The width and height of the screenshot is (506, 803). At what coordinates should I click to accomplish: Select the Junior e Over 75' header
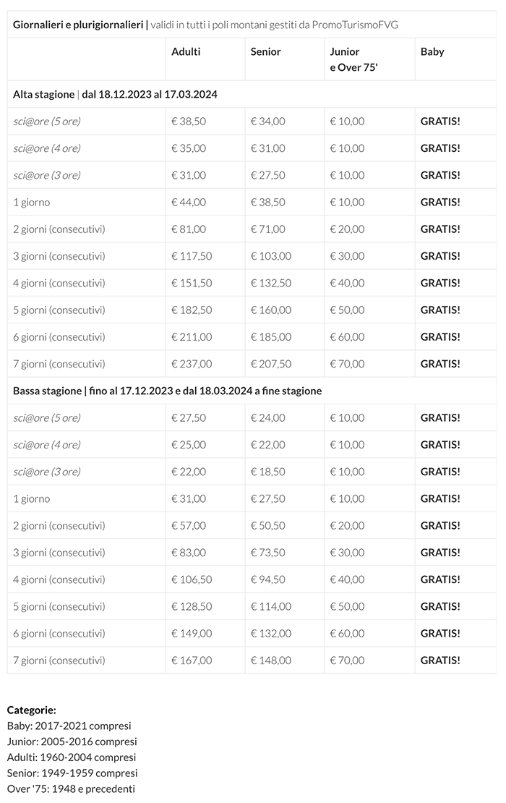point(345,59)
